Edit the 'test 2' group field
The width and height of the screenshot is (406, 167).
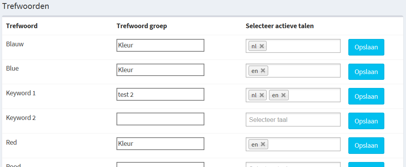[x=160, y=94]
